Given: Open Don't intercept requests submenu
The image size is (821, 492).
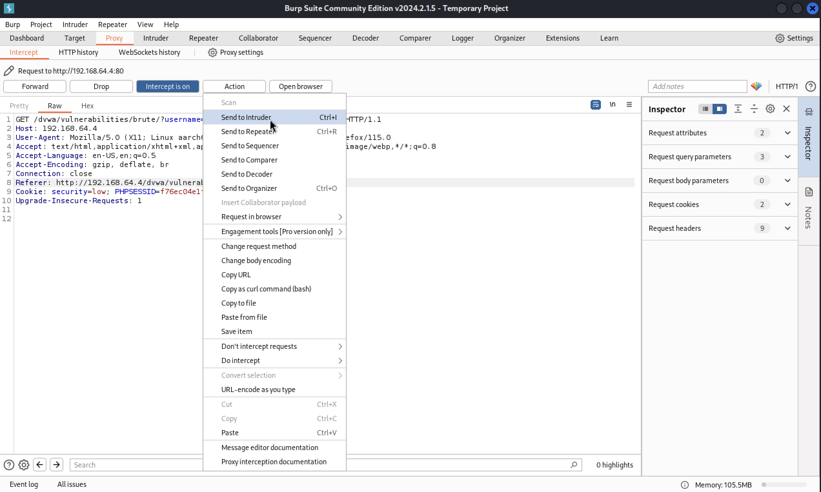Looking at the screenshot, I should pos(274,347).
